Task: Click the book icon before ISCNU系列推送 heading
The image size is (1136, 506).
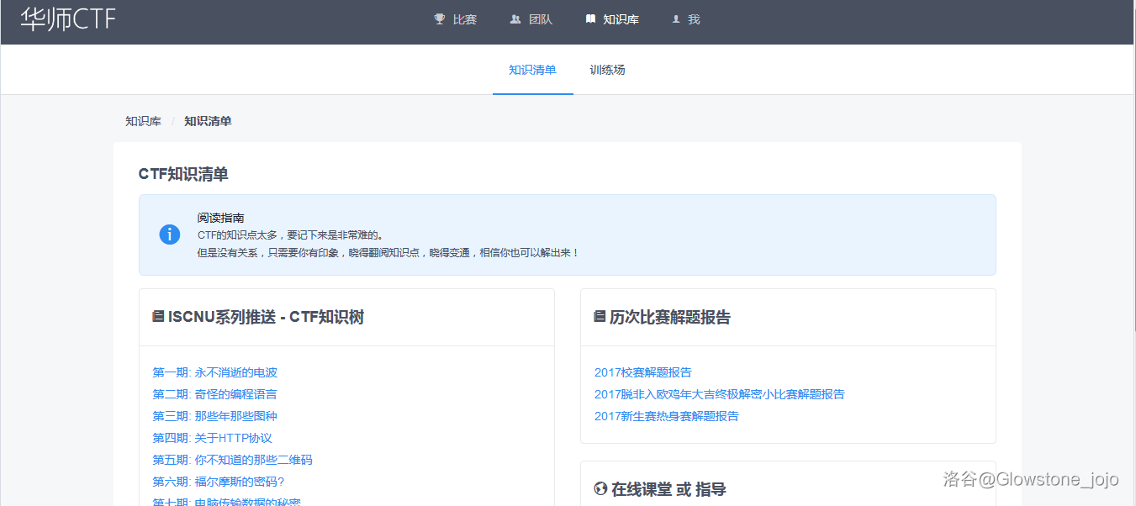Action: pyautogui.click(x=156, y=316)
